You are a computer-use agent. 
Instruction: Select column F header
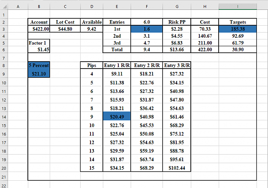click(147, 7)
